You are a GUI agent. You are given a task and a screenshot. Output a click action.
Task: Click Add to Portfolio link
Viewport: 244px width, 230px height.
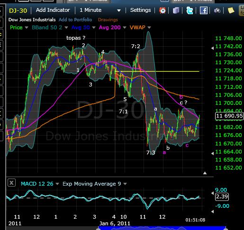point(75,20)
